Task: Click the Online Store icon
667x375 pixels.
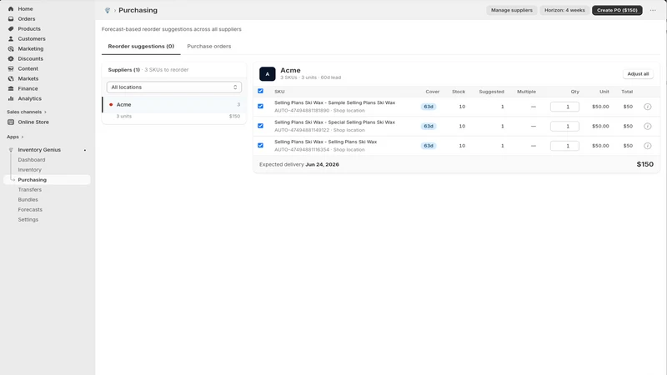Action: [x=11, y=122]
